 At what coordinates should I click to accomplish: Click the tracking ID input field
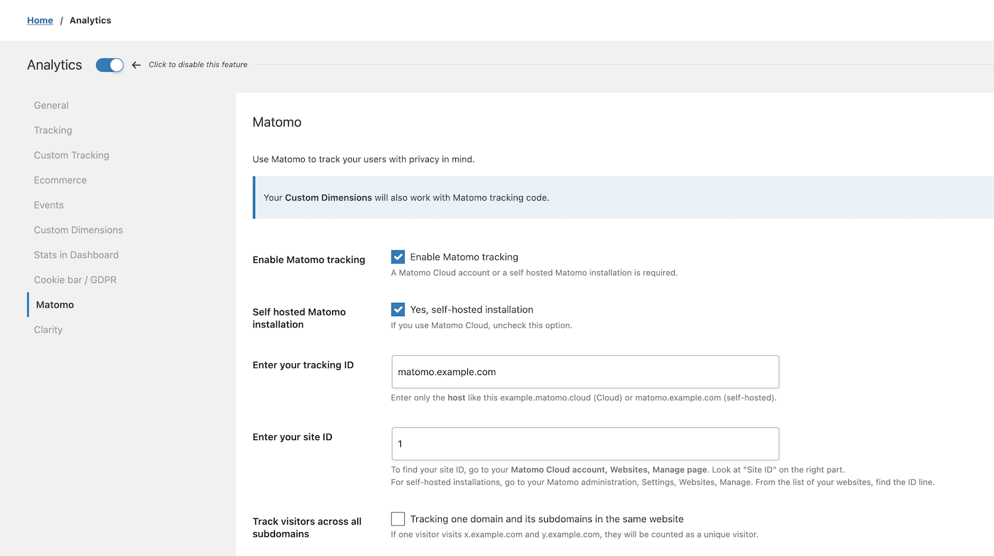(x=585, y=372)
